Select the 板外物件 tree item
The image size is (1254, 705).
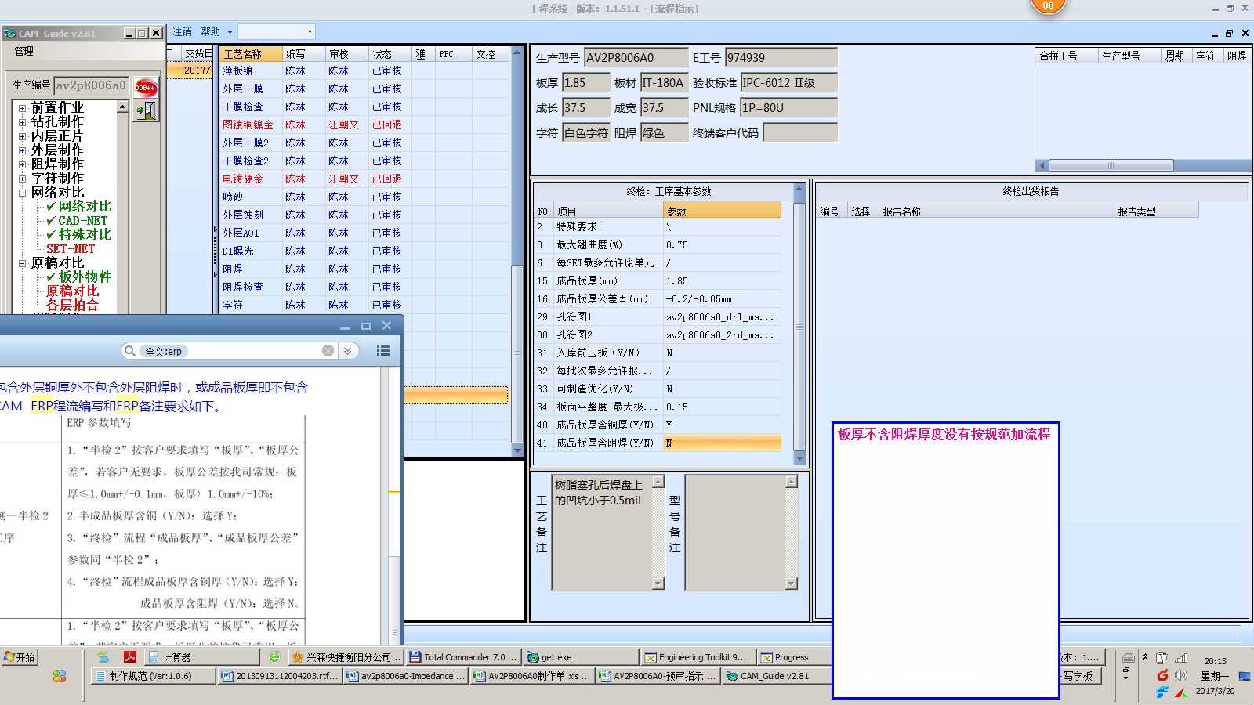tap(85, 277)
